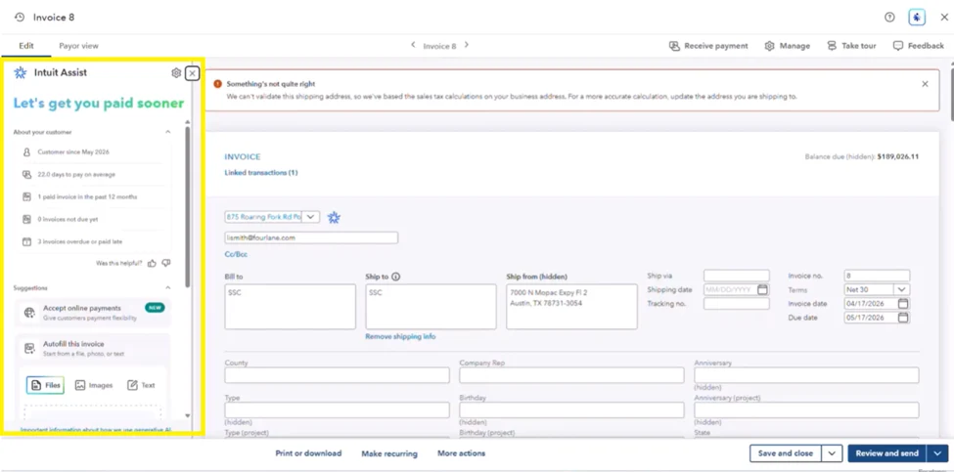Open the Manage gear option
The image size is (954, 472).
click(788, 46)
